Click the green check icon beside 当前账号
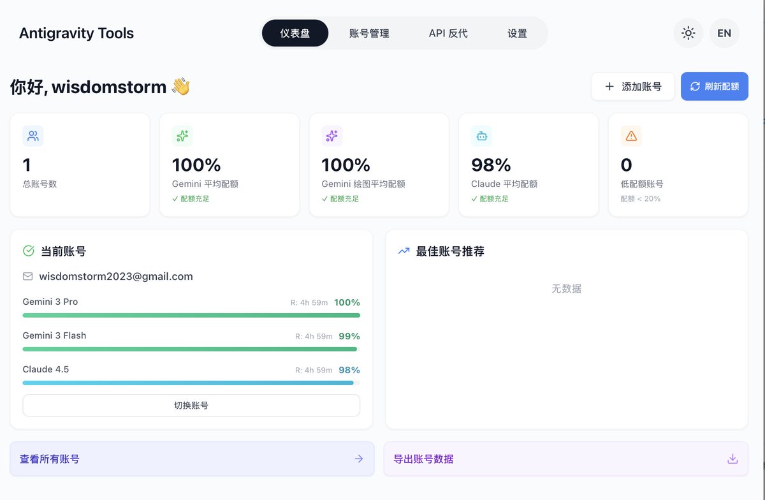Screen dimensions: 765x500 [29, 251]
